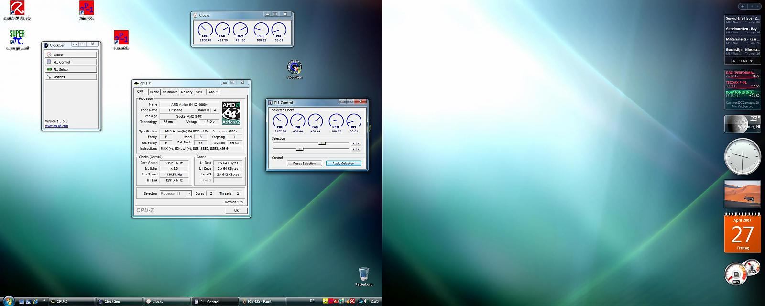Open PLL Setup in ClockGen
This screenshot has width=765, height=306.
click(x=71, y=69)
